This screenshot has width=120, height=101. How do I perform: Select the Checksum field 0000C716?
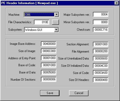[x=101, y=30]
